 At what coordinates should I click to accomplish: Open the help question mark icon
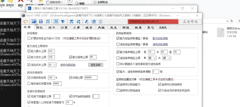(x=94, y=21)
